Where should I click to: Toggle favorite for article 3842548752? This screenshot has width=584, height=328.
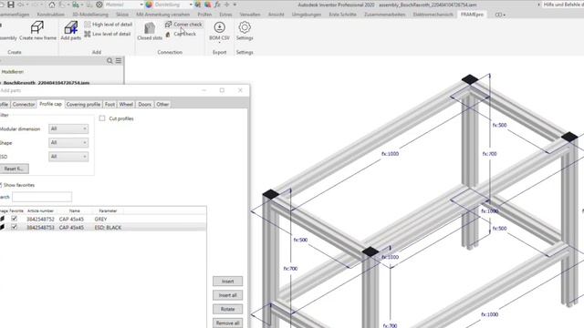pyautogui.click(x=15, y=219)
